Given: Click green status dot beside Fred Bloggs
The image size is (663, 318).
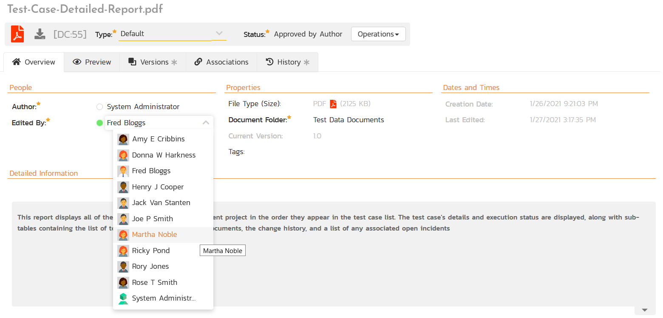Looking at the screenshot, I should point(100,123).
